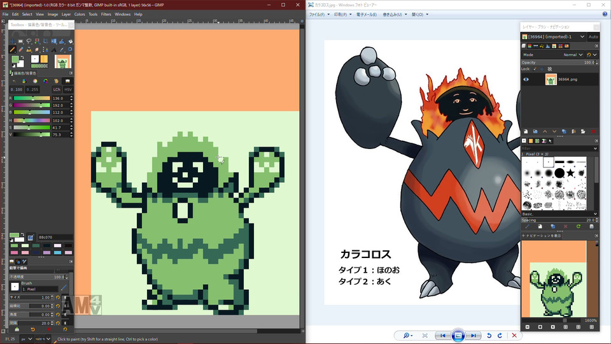Screen dimensions: 611x344
Task: Toggle lock alpha channel for layer
Action: (550, 69)
